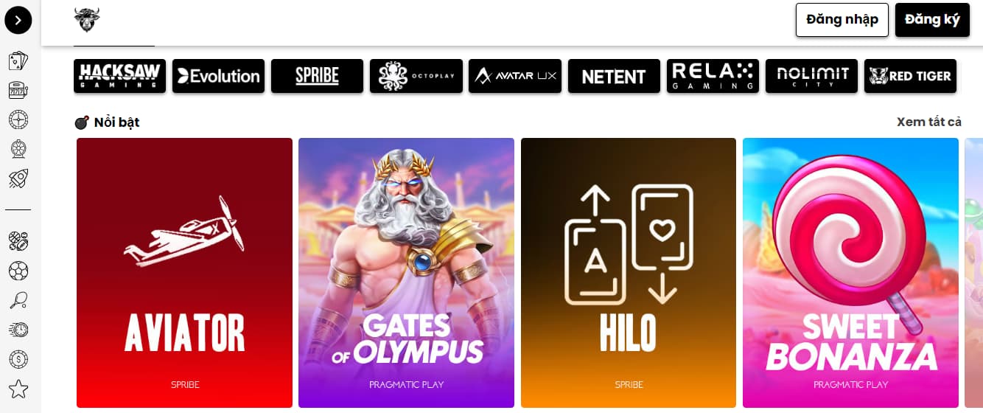Open the Gates of Olympus game
Viewport: 983px width, 413px height.
(406, 273)
